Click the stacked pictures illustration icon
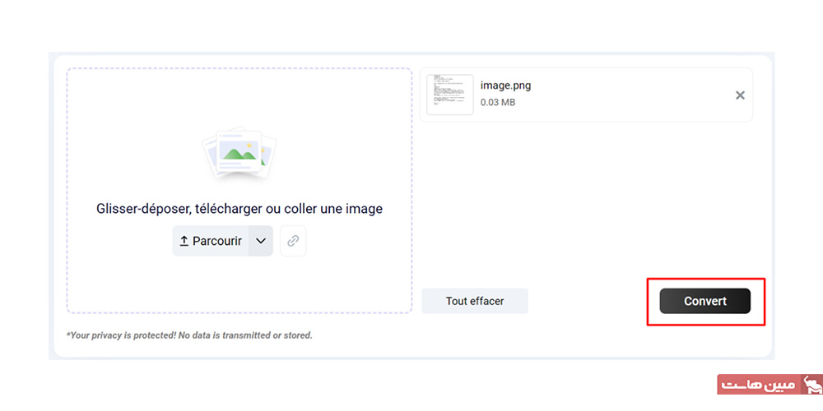823x411 pixels. (x=239, y=151)
